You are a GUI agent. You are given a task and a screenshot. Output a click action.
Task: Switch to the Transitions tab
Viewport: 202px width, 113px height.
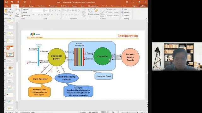pyautogui.click(x=41, y=6)
